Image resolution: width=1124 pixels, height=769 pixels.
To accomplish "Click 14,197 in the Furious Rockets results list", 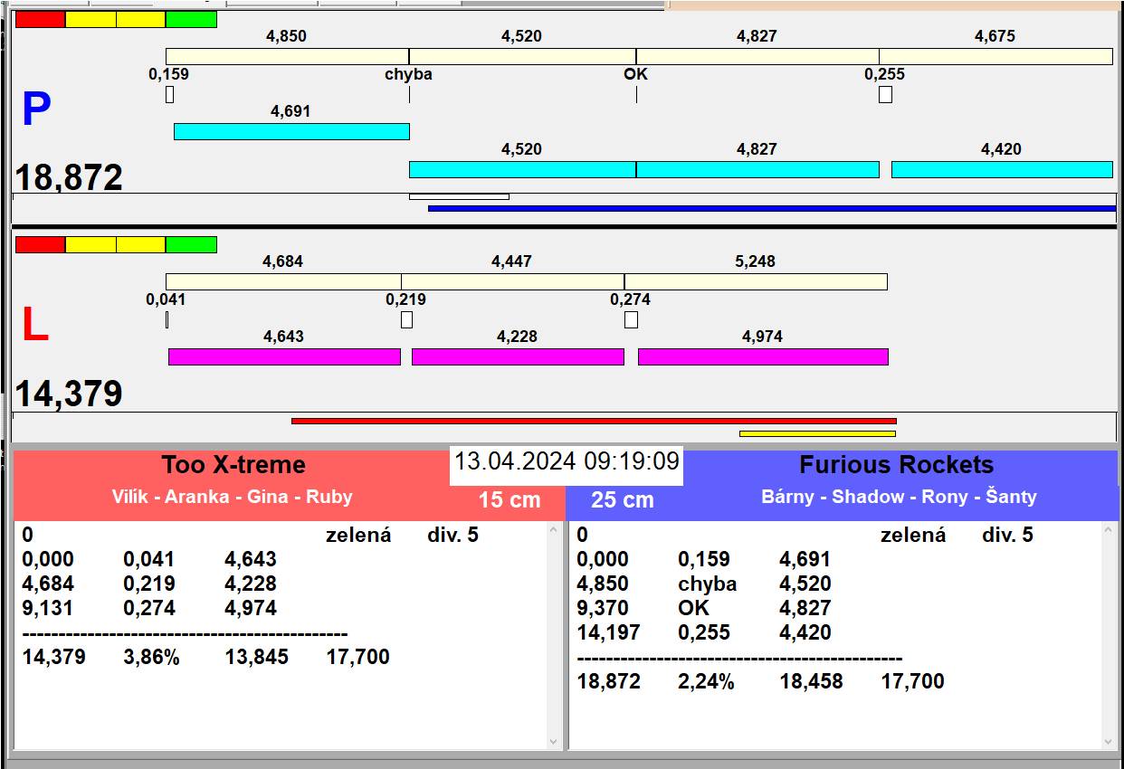I will pos(608,632).
